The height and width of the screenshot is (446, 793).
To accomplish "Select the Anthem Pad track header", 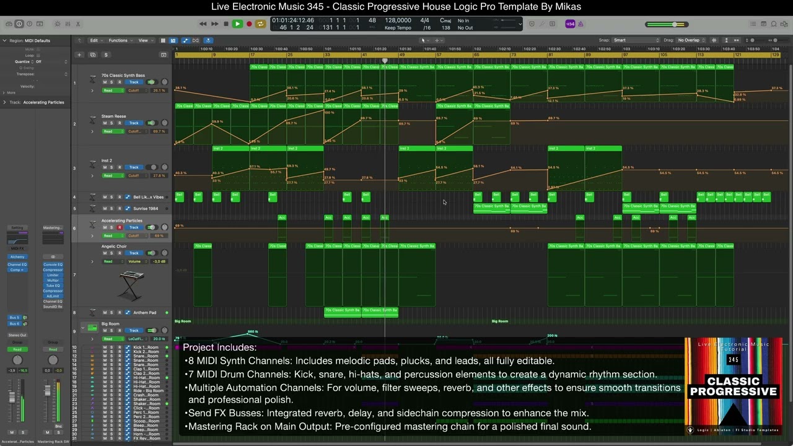I will coord(121,313).
